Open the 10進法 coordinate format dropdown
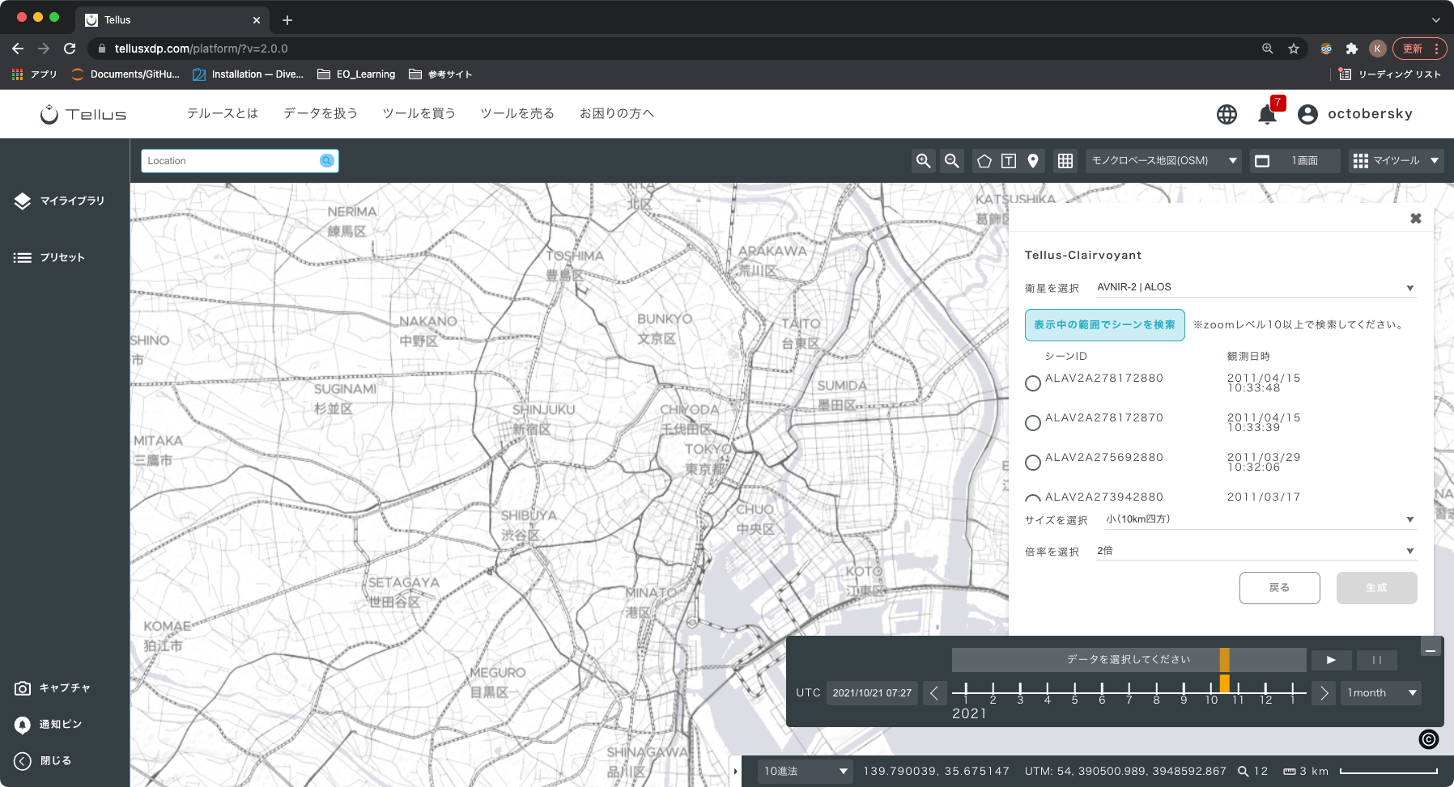This screenshot has width=1454, height=787. tap(806, 772)
